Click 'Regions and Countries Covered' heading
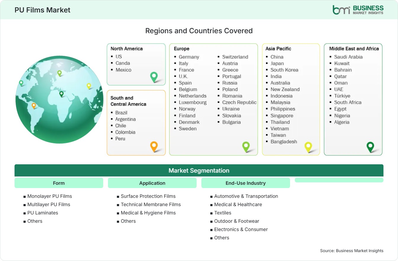Viewport: 398px width, 261px height. [199, 31]
